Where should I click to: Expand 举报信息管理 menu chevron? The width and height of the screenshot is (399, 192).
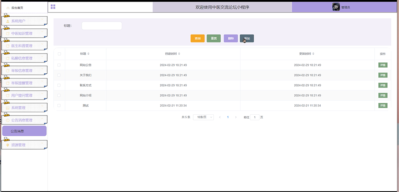click(42, 69)
